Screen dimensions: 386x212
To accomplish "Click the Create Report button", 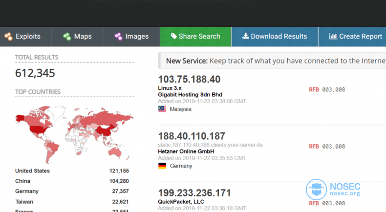I will (x=352, y=37).
